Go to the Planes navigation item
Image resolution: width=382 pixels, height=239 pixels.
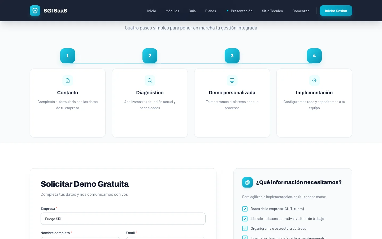point(211,11)
